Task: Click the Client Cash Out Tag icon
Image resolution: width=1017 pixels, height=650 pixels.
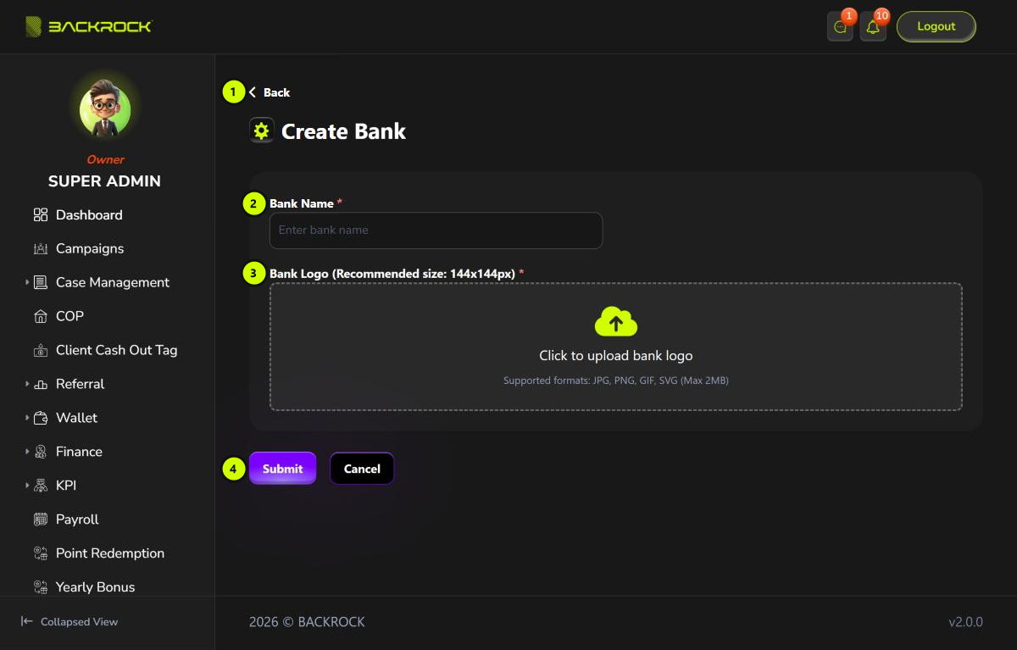Action: point(41,351)
